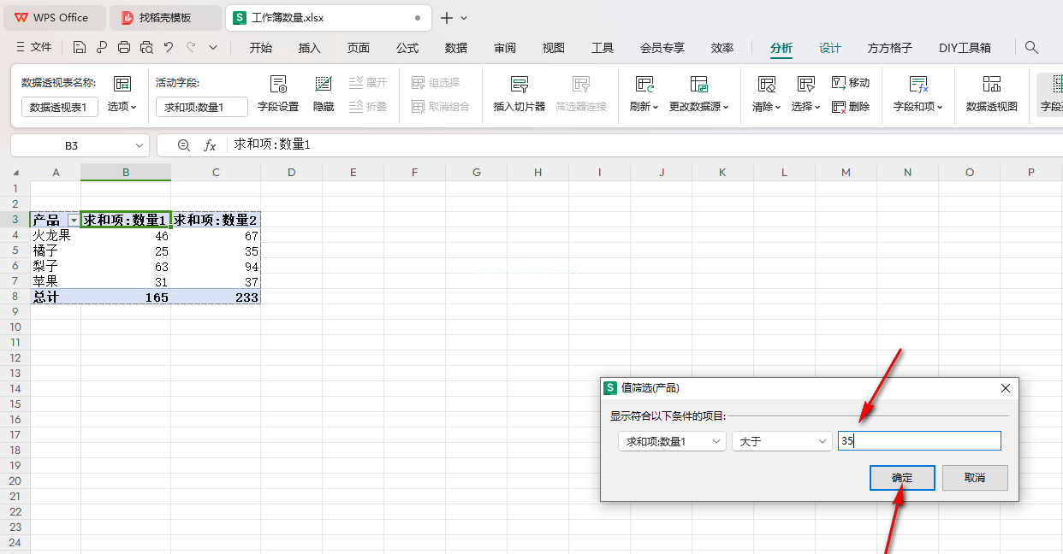Expand the quick access toolbar dropdown

point(213,48)
